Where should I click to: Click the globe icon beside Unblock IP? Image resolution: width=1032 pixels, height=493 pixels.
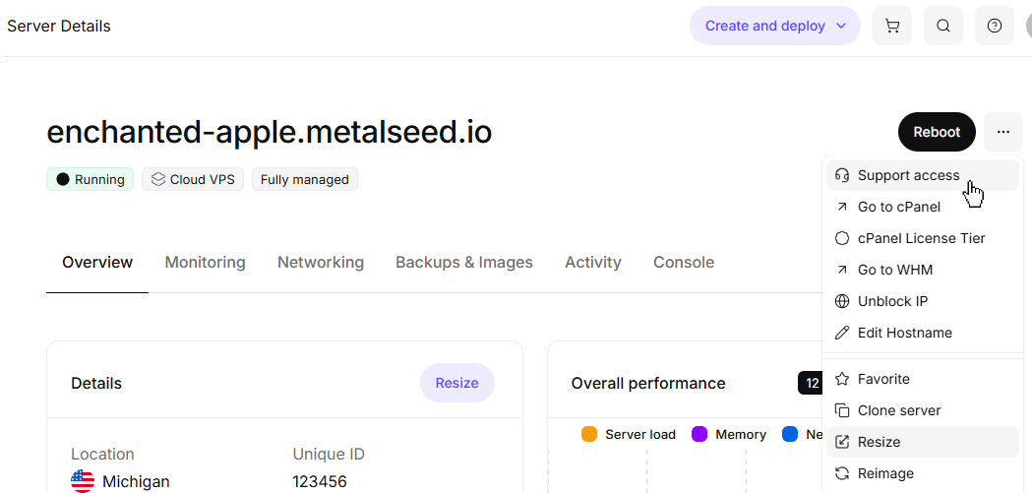pos(842,301)
